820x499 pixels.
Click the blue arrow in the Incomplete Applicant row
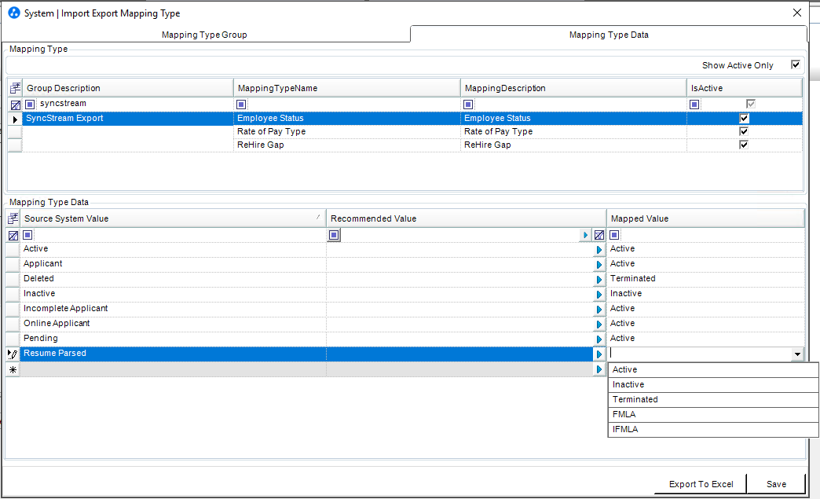click(x=599, y=310)
